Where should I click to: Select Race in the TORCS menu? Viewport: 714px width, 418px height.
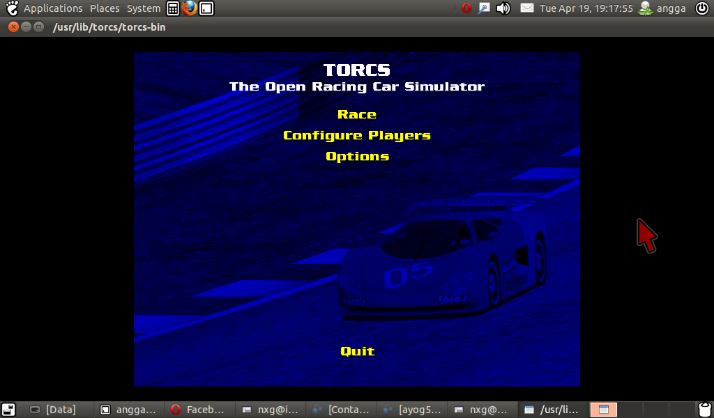tap(356, 114)
